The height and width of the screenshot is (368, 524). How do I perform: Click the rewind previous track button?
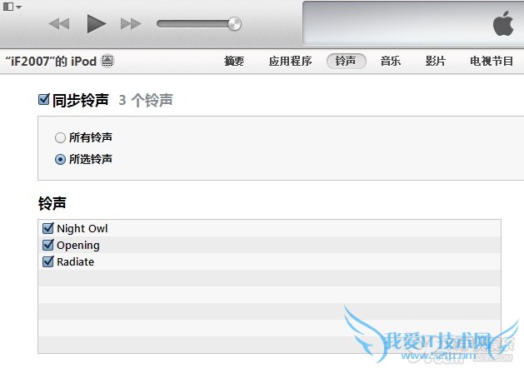pos(59,24)
